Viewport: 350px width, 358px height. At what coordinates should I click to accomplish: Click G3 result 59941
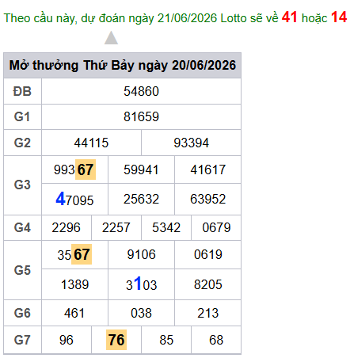point(141,169)
